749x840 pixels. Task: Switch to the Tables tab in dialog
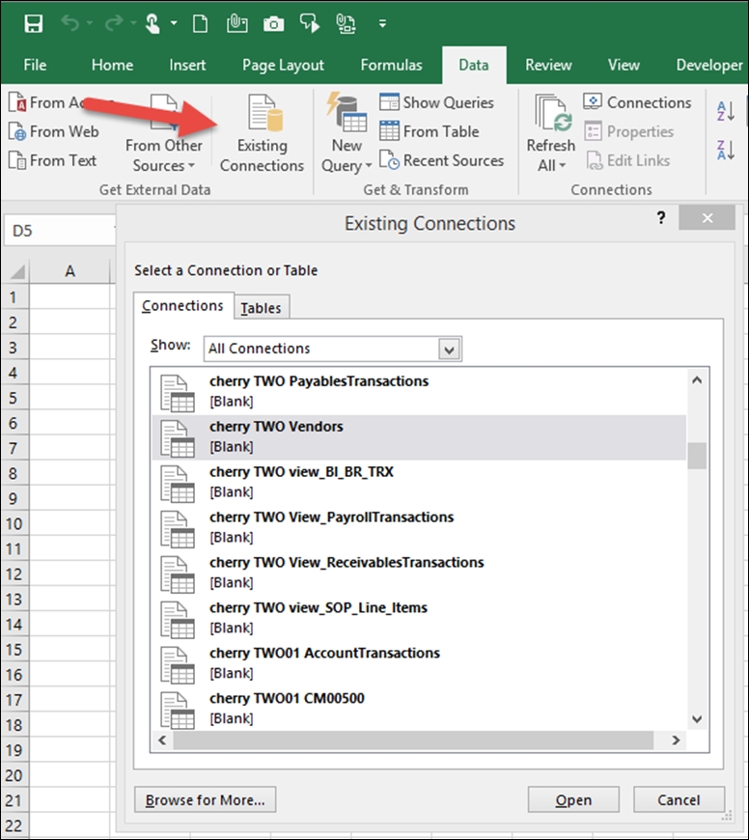coord(262,308)
